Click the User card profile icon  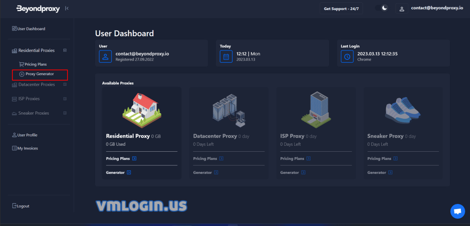(x=105, y=56)
